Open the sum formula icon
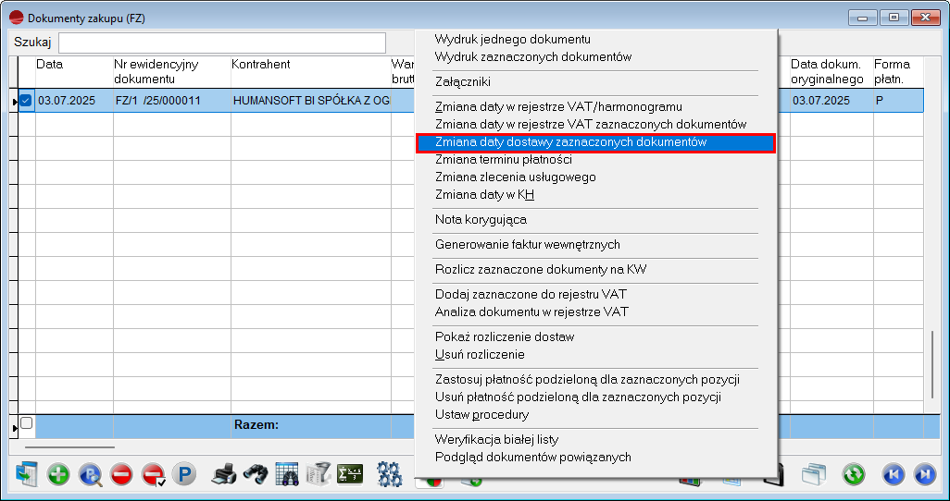Screen dimensions: 950x501 coord(350,474)
